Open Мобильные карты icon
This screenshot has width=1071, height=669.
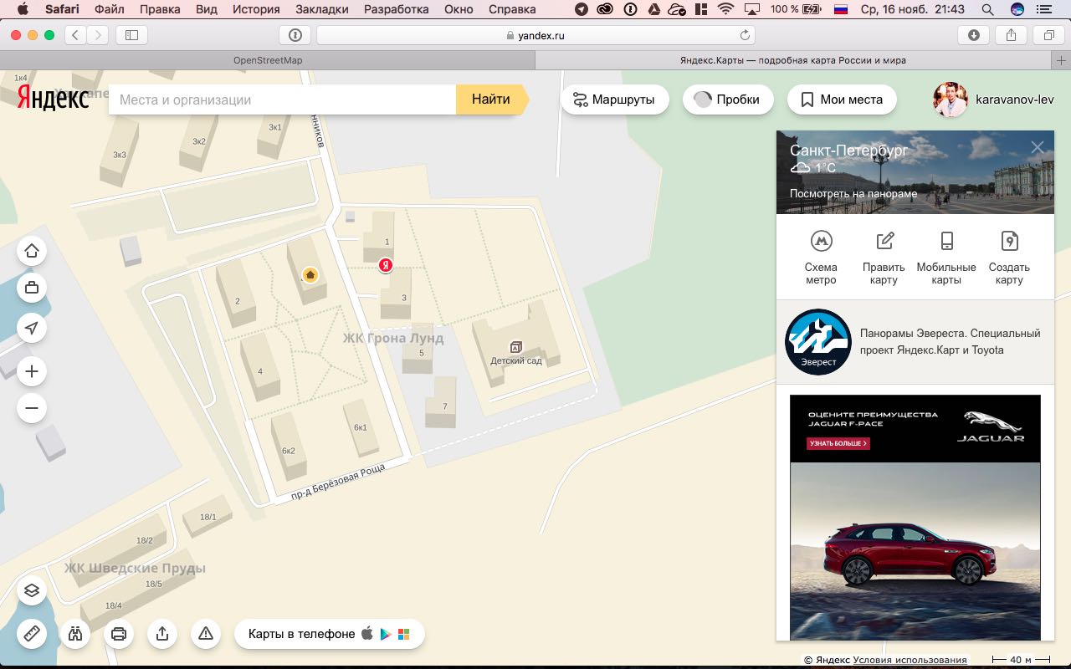click(946, 241)
